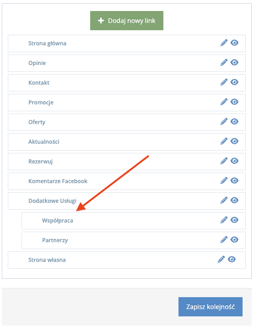This screenshot has height=326, width=254.
Task: Edit the Kontakt menu entry
Action: (x=224, y=82)
